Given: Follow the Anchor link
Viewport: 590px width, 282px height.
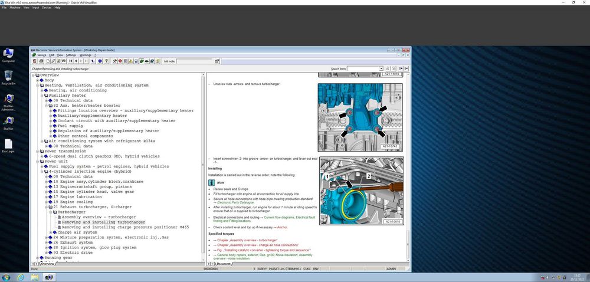Looking at the screenshot, I should (x=282, y=228).
